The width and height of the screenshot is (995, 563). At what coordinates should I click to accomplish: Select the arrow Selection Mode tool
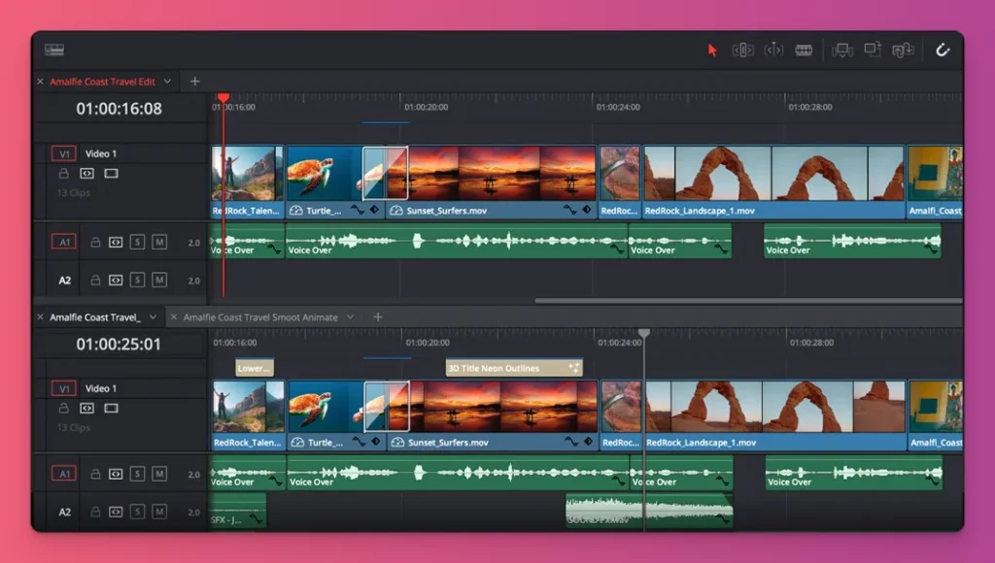[x=712, y=49]
